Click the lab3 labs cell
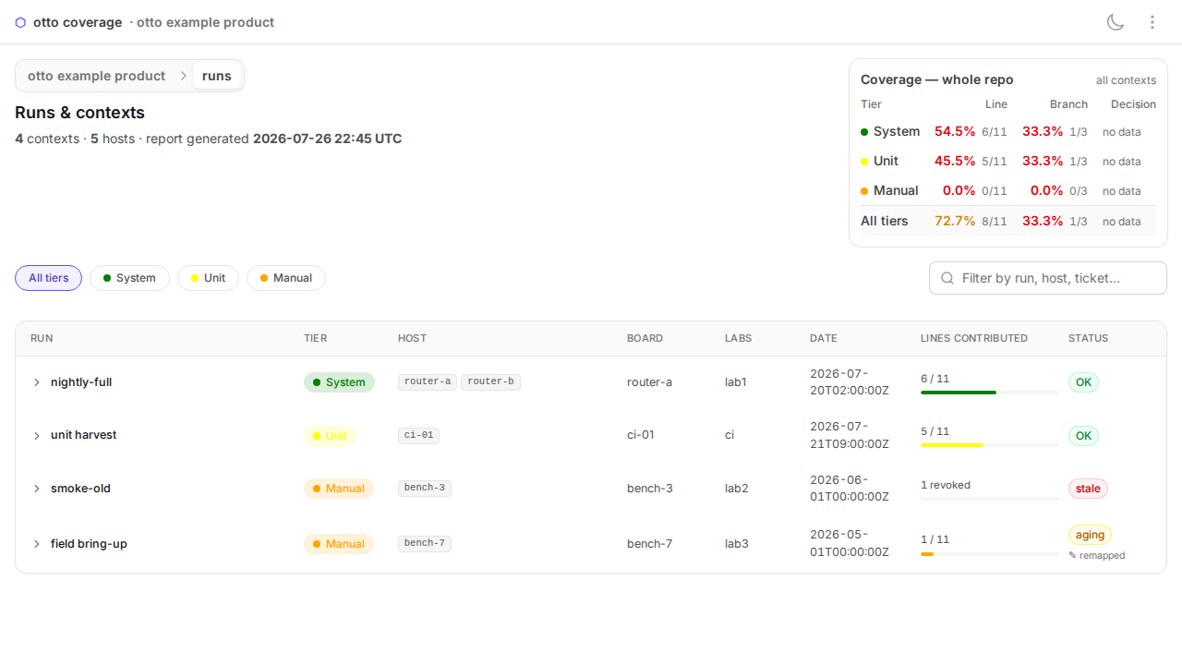This screenshot has width=1182, height=665. pyautogui.click(x=737, y=544)
